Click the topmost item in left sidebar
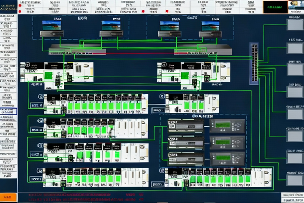The height and width of the screenshot is (203, 304). [9, 18]
